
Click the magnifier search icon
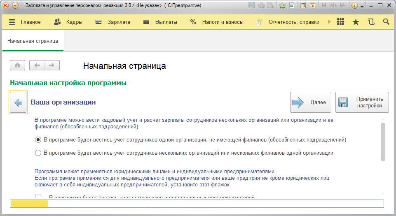tap(386, 22)
